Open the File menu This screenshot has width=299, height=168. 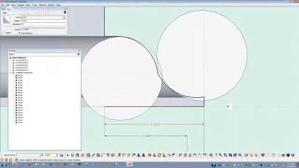click(2, 5)
